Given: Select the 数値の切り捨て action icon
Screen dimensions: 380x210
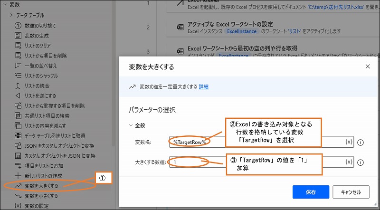Looking at the screenshot, I should coord(18,26).
